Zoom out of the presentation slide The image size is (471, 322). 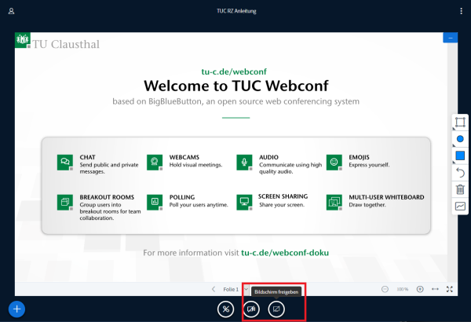tap(385, 289)
